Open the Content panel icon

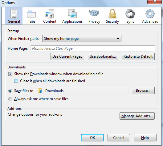point(50,14)
